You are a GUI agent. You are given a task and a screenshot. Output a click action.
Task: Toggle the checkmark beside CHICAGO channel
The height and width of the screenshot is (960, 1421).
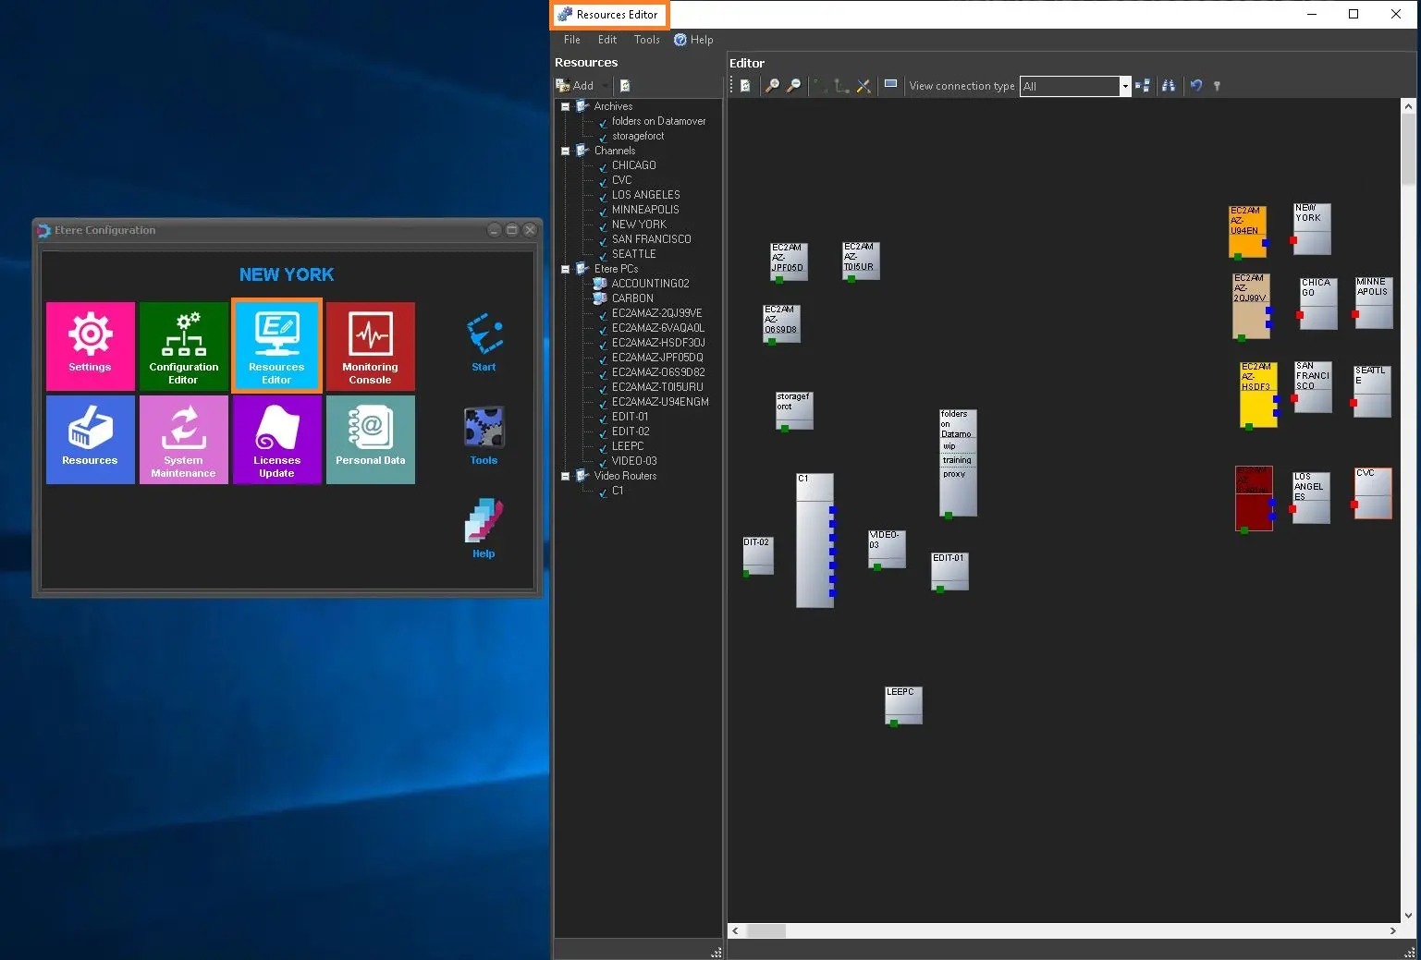(x=603, y=167)
